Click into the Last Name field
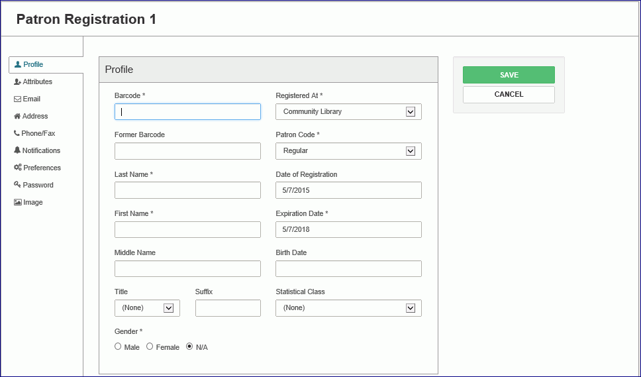Viewport: 641px width, 377px height. pos(187,191)
